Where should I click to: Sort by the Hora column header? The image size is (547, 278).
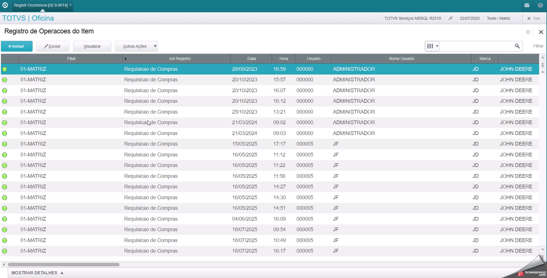[x=284, y=59]
